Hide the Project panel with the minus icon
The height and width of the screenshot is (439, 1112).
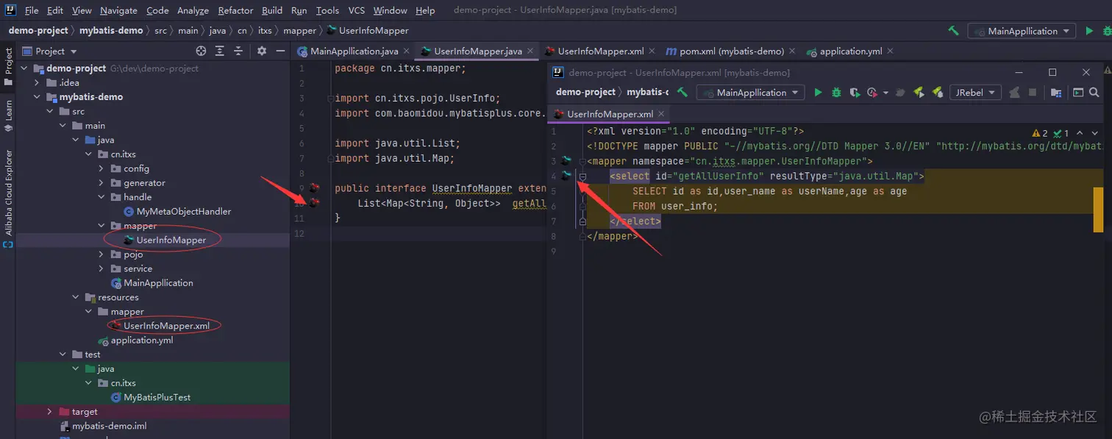pyautogui.click(x=280, y=51)
